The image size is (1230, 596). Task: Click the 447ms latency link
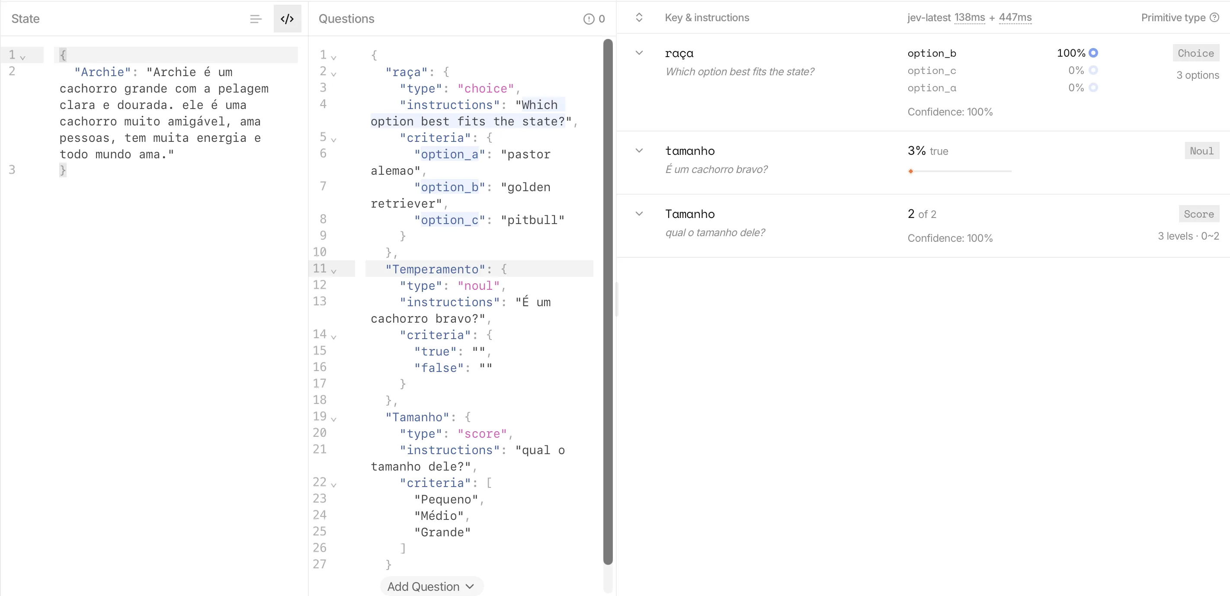tap(1015, 18)
